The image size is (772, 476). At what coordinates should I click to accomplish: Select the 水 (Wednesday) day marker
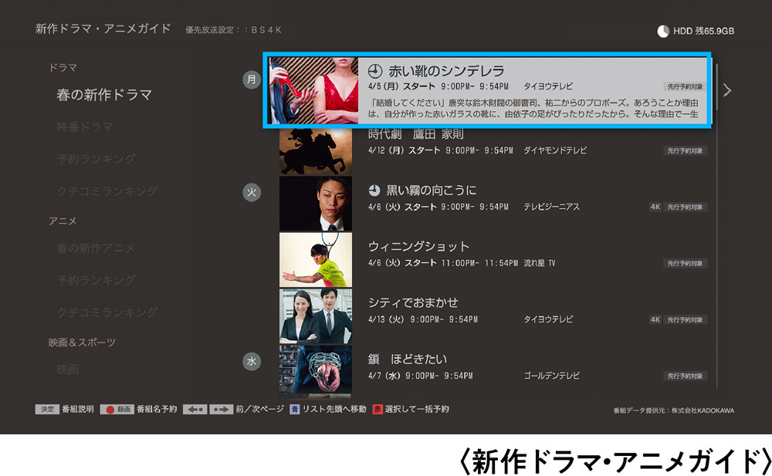pyautogui.click(x=252, y=361)
